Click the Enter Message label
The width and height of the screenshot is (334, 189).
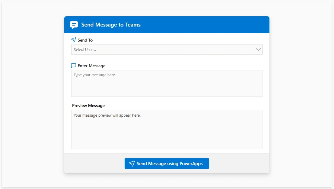[x=92, y=66]
